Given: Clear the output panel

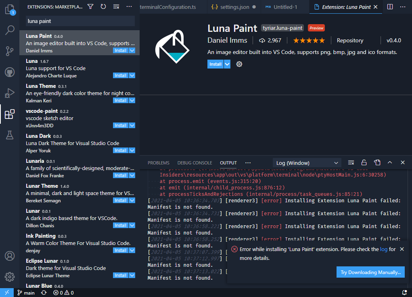Looking at the screenshot, I should (x=351, y=163).
